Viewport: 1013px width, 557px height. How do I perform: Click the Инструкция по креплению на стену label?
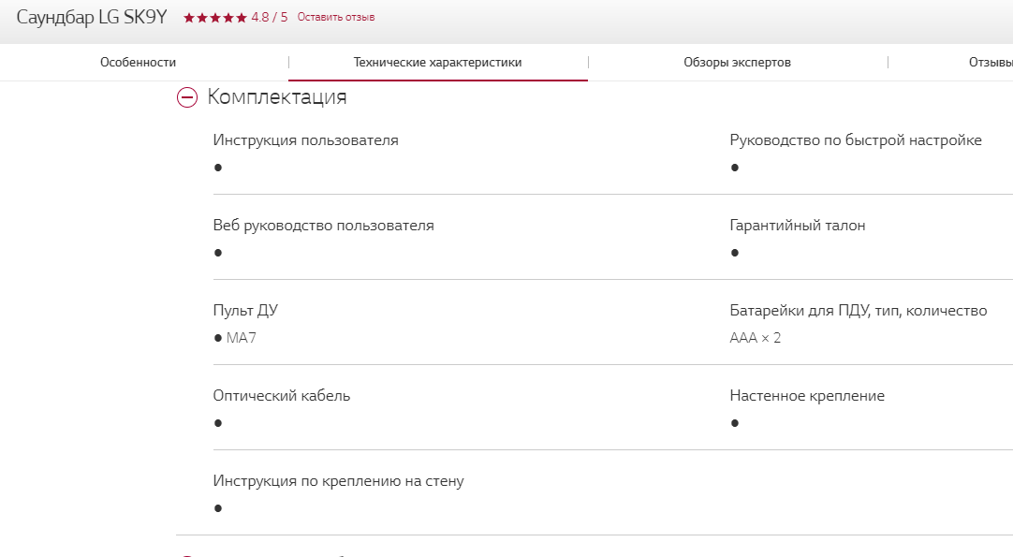click(338, 481)
